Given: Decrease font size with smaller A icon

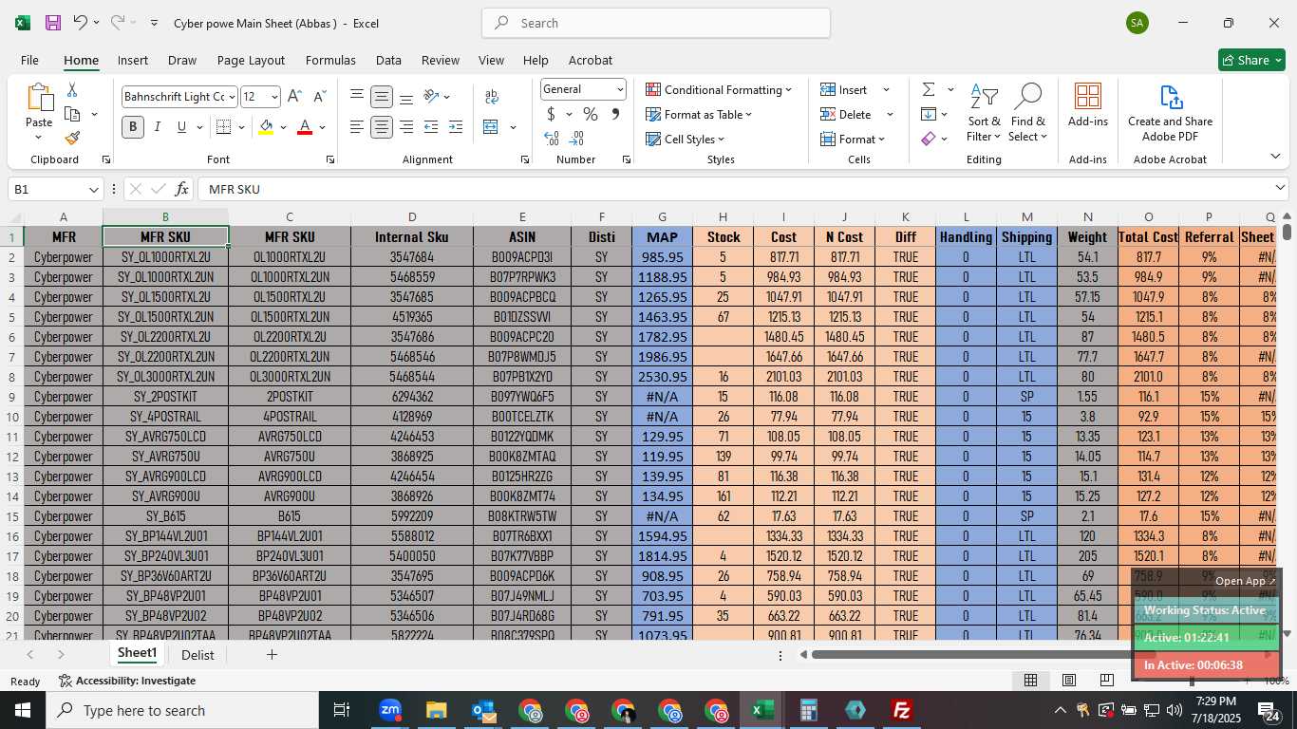Looking at the screenshot, I should [319, 97].
